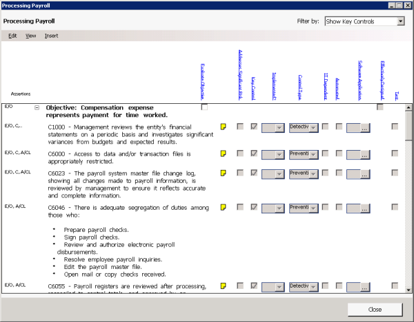Viewport: 414px width, 322px height.
Task: Click the yellow note icon for C6055
Action: click(223, 286)
